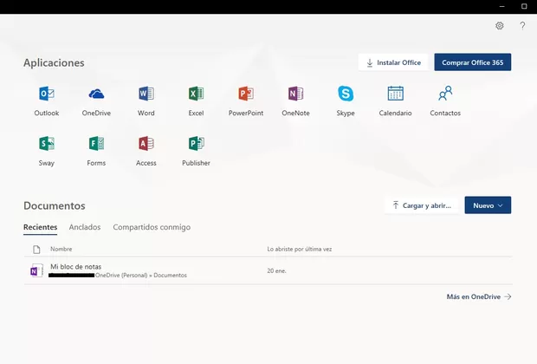Click Instalar Office button
Image resolution: width=537 pixels, height=364 pixels.
pyautogui.click(x=393, y=62)
